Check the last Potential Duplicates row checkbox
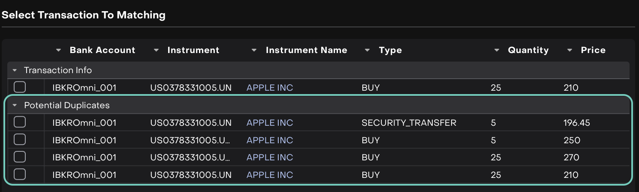Viewport: 639px width, 192px height. point(20,174)
